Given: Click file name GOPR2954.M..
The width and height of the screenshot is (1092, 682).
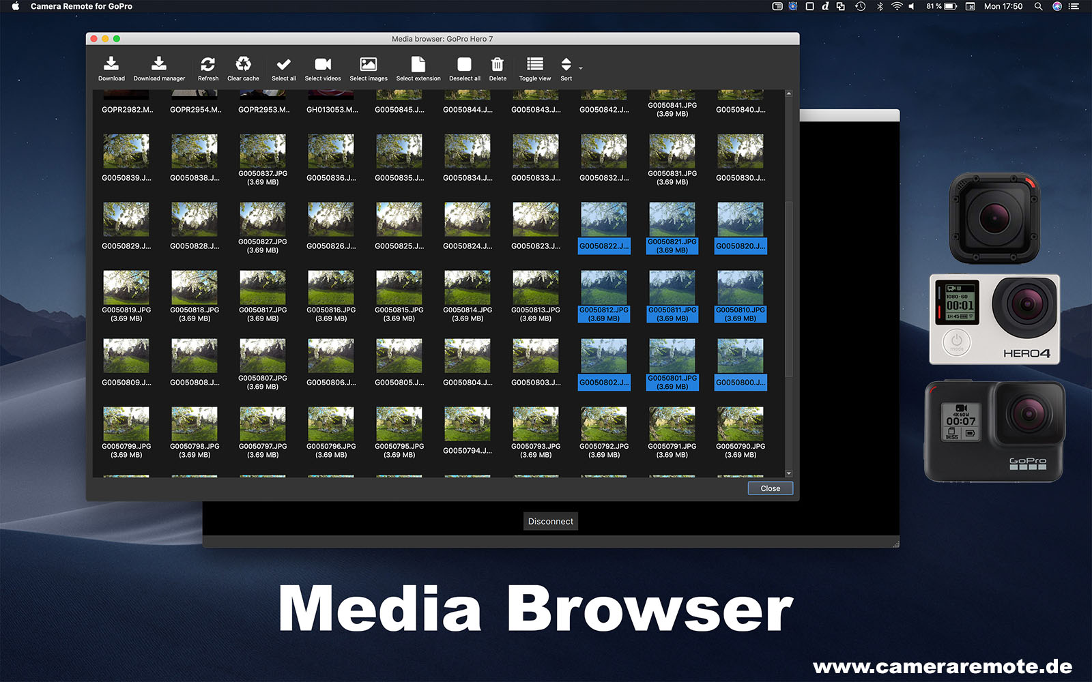Looking at the screenshot, I should pyautogui.click(x=195, y=110).
